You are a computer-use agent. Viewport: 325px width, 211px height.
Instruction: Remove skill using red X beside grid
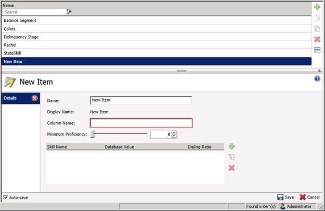[232, 168]
